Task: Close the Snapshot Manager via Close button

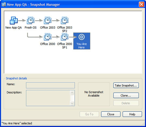Action: tap(111, 114)
